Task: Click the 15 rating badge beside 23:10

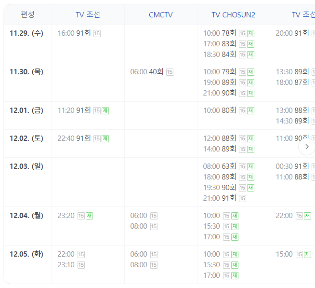Action: [81, 265]
